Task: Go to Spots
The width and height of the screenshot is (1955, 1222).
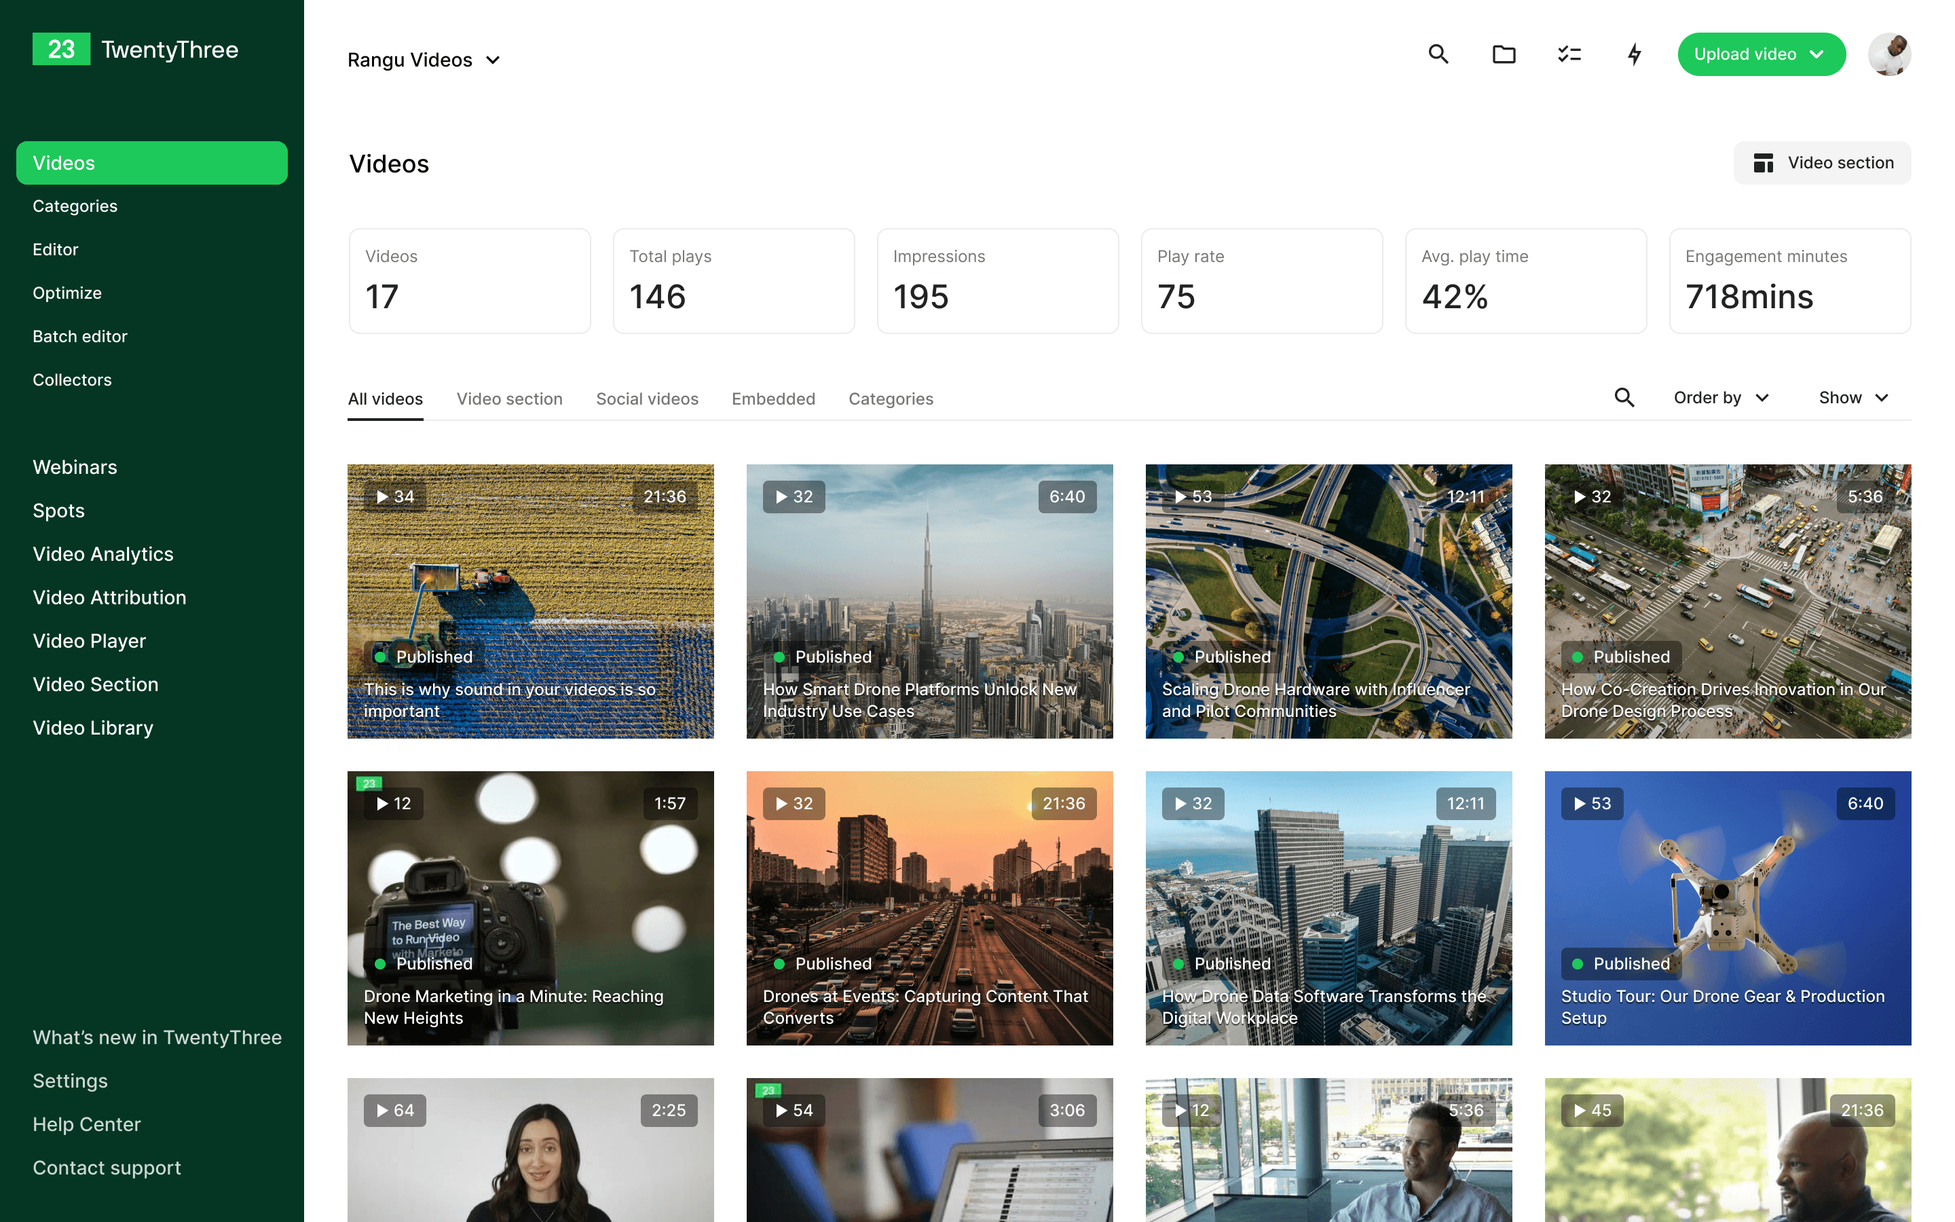Action: (59, 511)
